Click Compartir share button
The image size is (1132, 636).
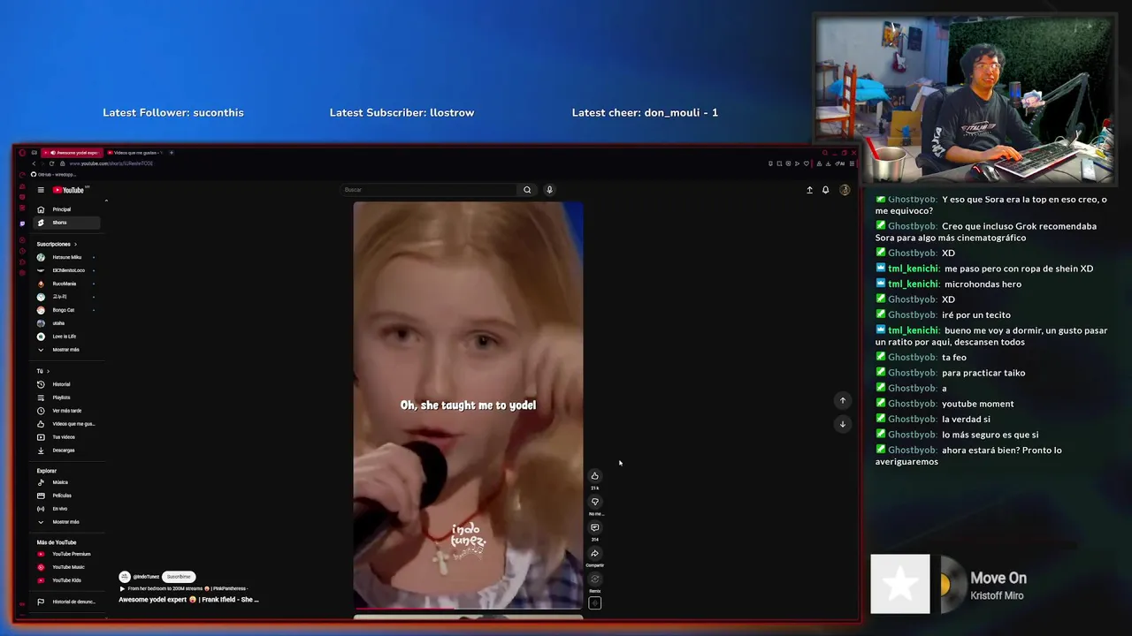click(x=595, y=554)
